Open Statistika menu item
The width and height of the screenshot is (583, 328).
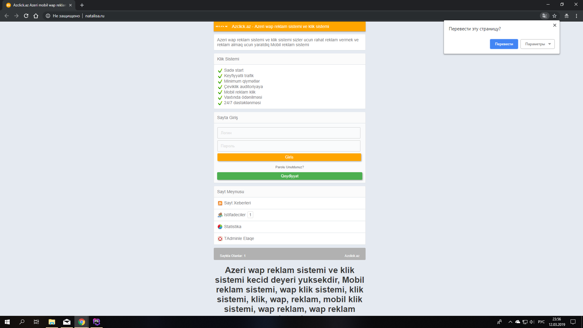click(x=233, y=227)
